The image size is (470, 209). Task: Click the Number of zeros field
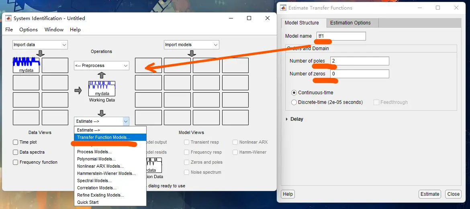tap(360, 74)
